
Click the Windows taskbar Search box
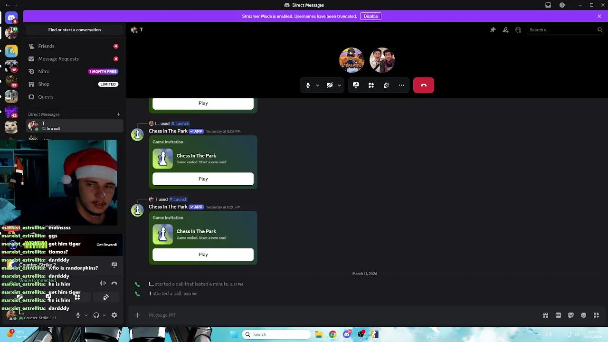point(277,334)
